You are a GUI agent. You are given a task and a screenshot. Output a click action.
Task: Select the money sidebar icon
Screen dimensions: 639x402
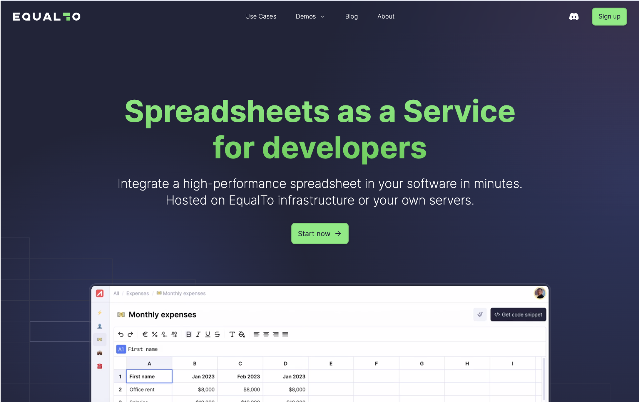[100, 339]
